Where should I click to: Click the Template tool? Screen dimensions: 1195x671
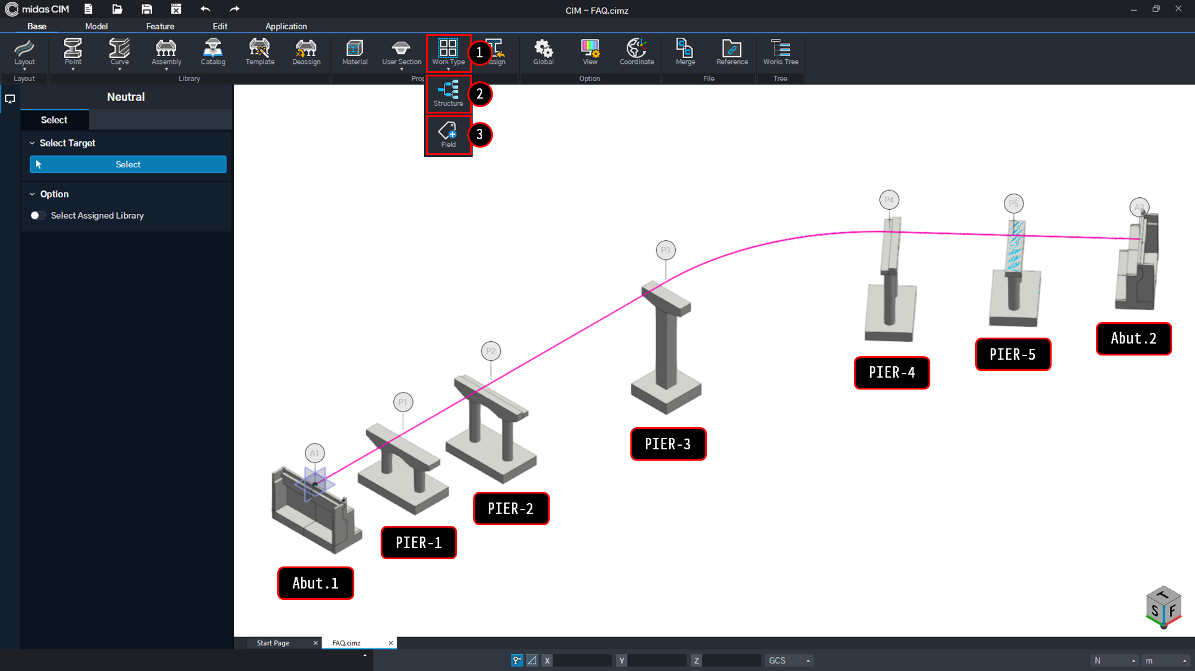coord(259,52)
